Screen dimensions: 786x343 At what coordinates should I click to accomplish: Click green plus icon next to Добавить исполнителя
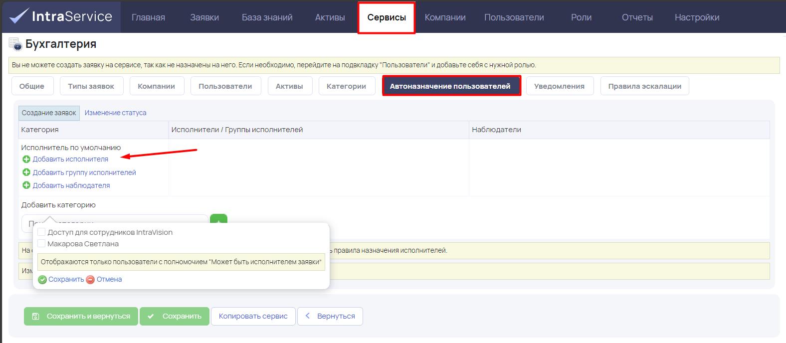(26, 159)
